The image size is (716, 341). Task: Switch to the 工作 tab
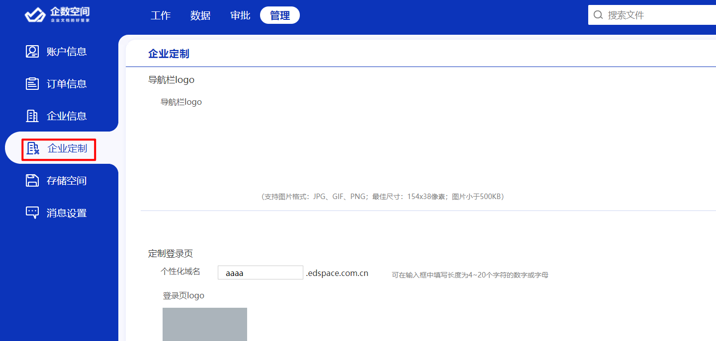point(161,15)
